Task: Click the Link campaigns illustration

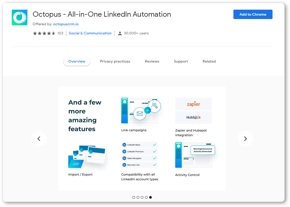Action: click(141, 111)
